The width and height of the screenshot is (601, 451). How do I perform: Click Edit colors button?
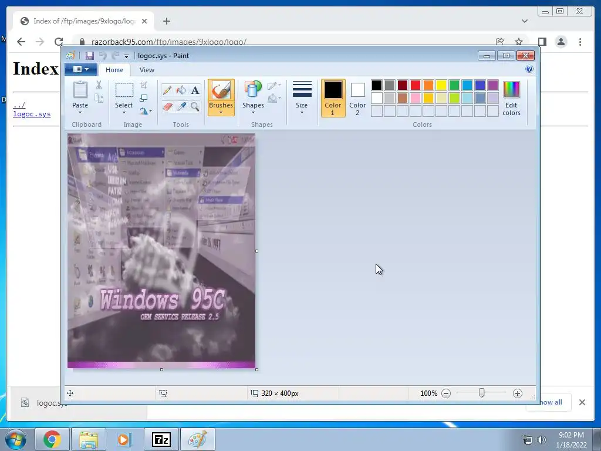(511, 98)
